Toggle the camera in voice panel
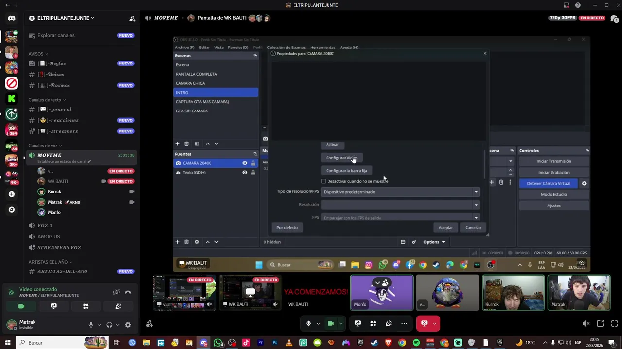The image size is (622, 349). pyautogui.click(x=21, y=306)
